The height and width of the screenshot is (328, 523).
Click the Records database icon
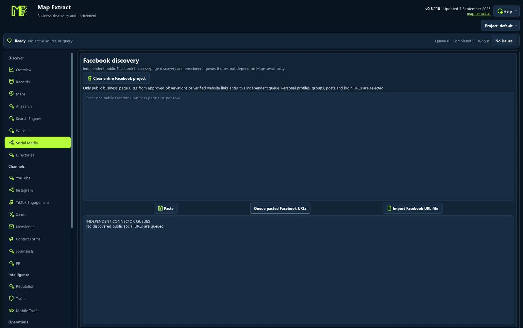point(11,82)
